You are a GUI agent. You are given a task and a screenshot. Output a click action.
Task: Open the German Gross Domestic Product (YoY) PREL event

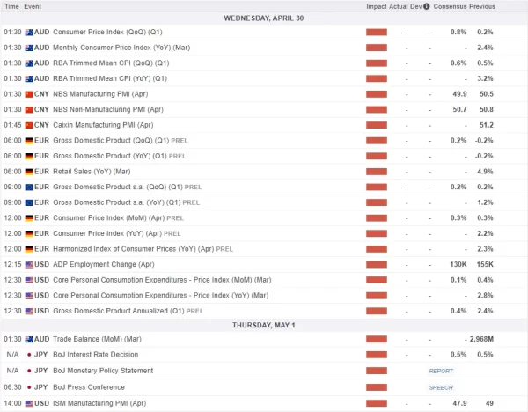[x=119, y=156]
